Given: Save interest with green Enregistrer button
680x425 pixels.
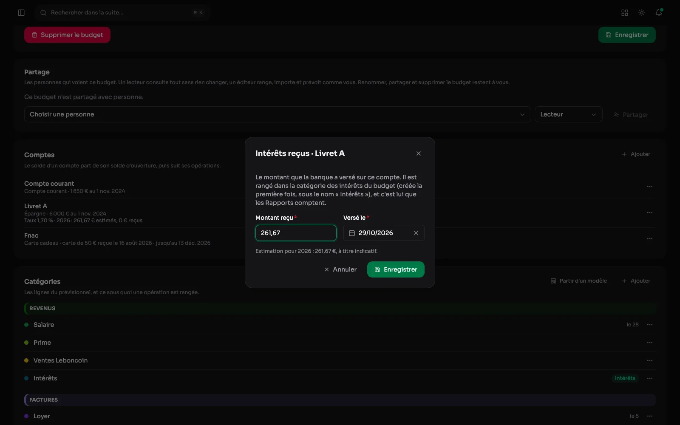Looking at the screenshot, I should [x=396, y=269].
